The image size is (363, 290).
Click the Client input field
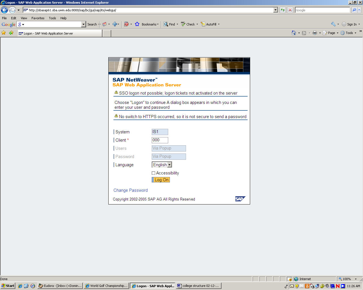pyautogui.click(x=160, y=140)
